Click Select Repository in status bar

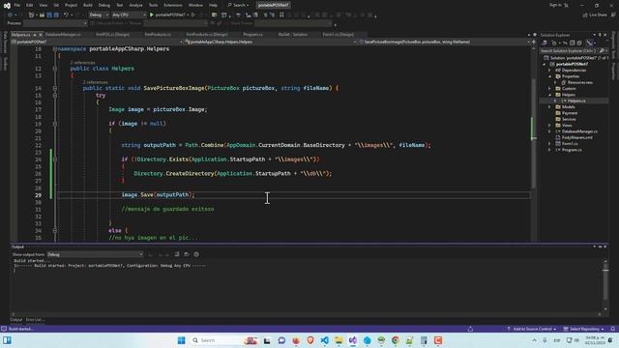583,329
